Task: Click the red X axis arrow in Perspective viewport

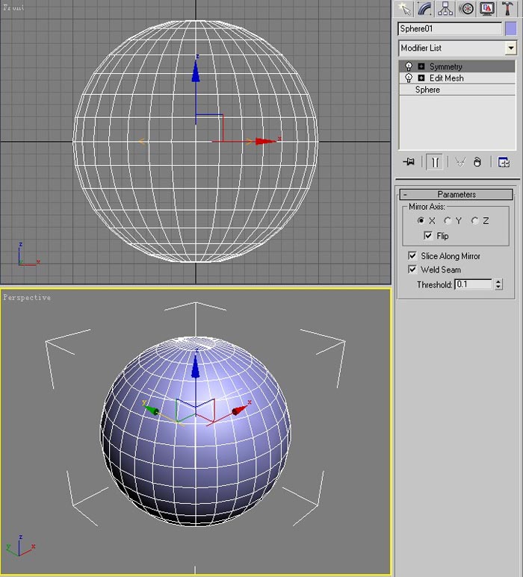Action: pyautogui.click(x=240, y=410)
